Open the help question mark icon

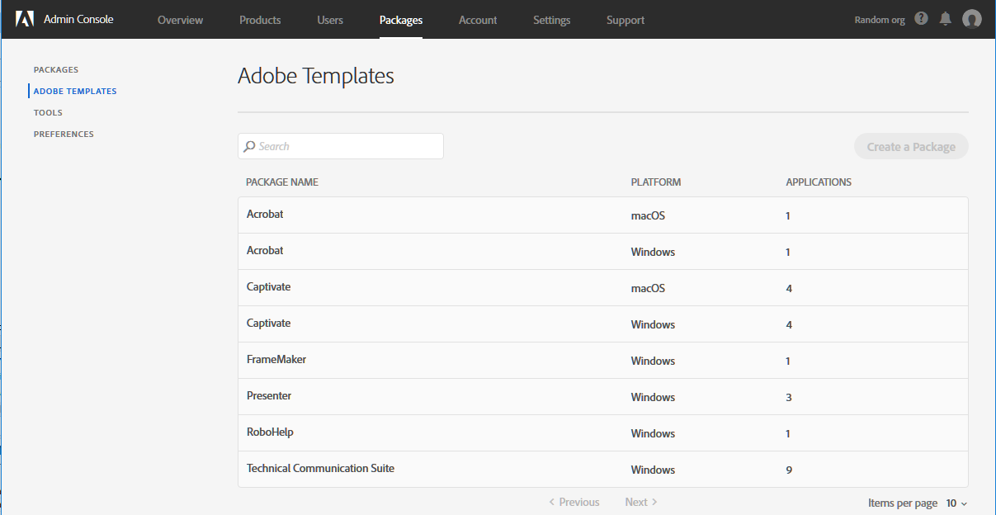[x=922, y=19]
